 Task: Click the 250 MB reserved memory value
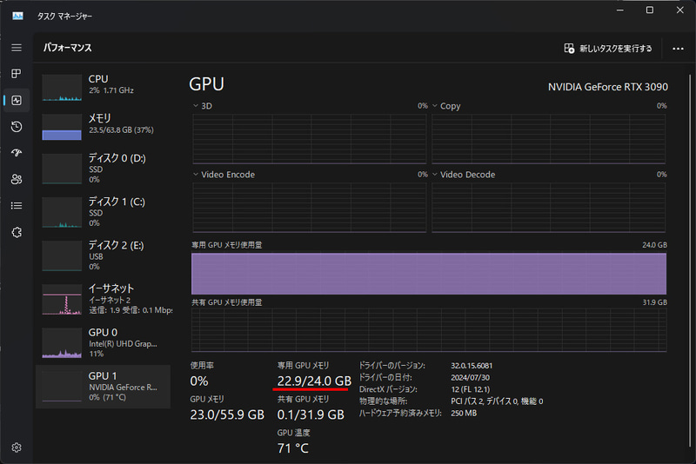point(464,414)
